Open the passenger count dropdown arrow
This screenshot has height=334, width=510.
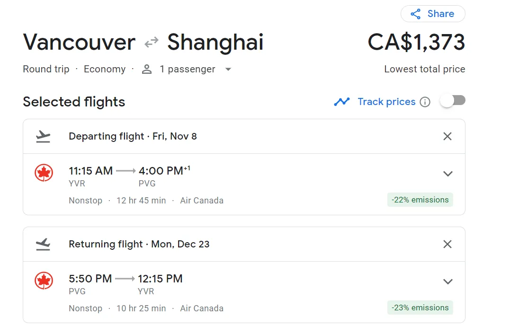[228, 69]
